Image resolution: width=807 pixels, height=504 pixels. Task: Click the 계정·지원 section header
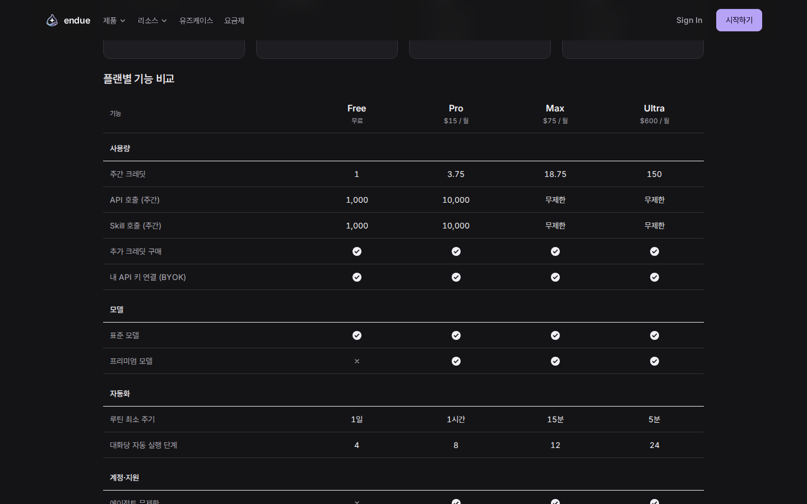click(124, 478)
